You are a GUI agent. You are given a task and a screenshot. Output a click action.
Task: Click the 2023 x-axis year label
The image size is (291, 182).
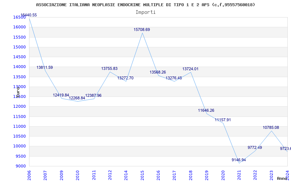(271, 175)
